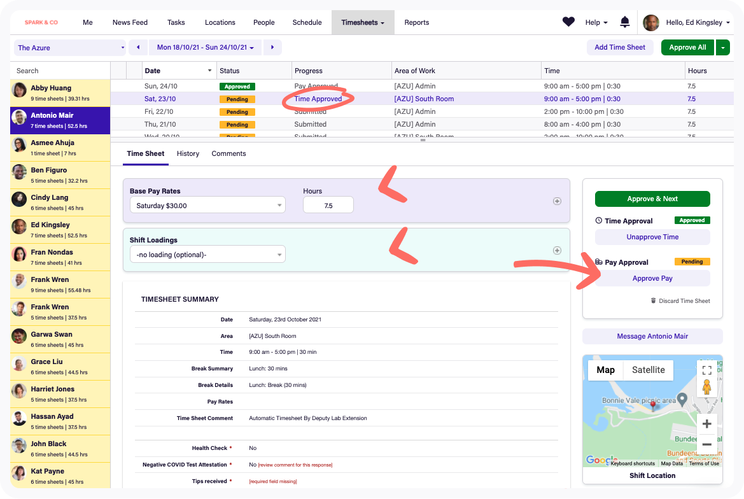The width and height of the screenshot is (744, 499).
Task: Open Hello, Ed Kingsley user menu
Action: coord(698,22)
